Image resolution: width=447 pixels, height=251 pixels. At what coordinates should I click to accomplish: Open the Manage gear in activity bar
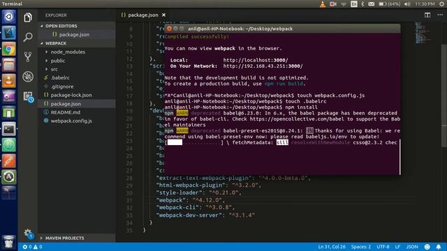[x=28, y=234]
